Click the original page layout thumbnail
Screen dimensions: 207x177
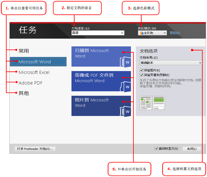[146, 103]
